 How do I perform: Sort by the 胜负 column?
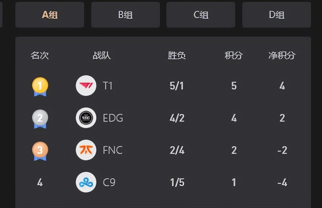[176, 55]
